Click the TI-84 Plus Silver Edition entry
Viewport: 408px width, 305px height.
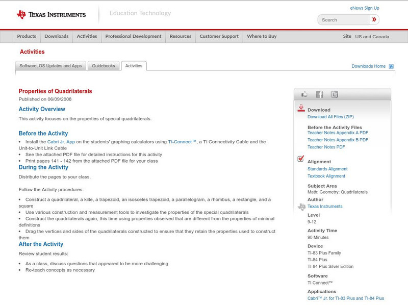[x=330, y=266]
